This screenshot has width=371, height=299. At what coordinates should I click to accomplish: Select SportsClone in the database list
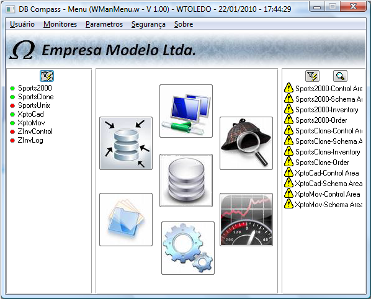click(36, 97)
